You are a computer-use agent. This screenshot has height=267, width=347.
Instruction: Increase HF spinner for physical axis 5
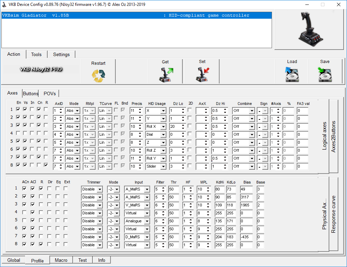pyautogui.click(x=191, y=220)
